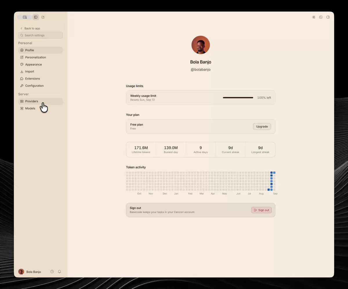Toggle the left sidebar panel icon
348x289 pixels.
(x=36, y=17)
